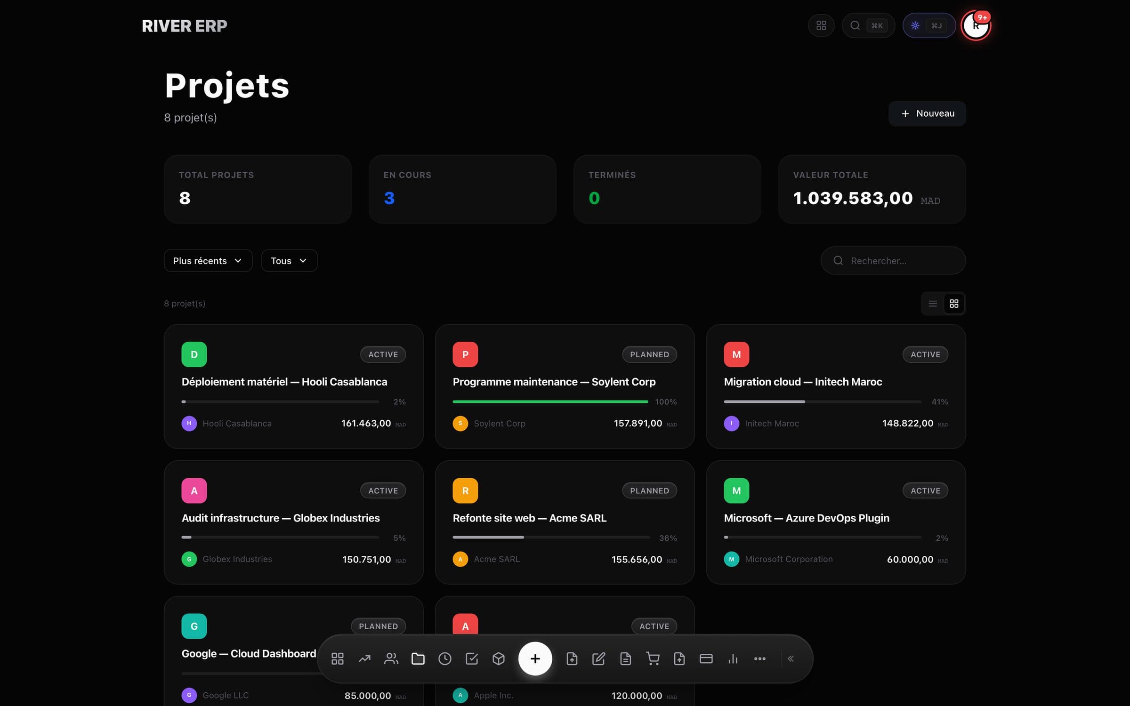Switch to grid view layout
Image resolution: width=1130 pixels, height=706 pixels.
click(954, 304)
